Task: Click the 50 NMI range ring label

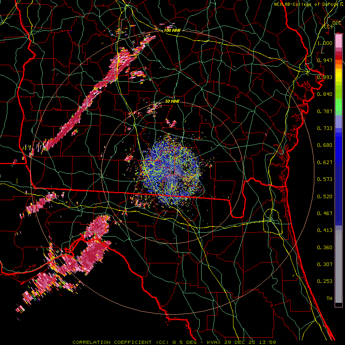Action: tap(172, 101)
